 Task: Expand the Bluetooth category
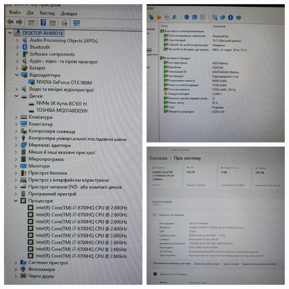point(17,47)
